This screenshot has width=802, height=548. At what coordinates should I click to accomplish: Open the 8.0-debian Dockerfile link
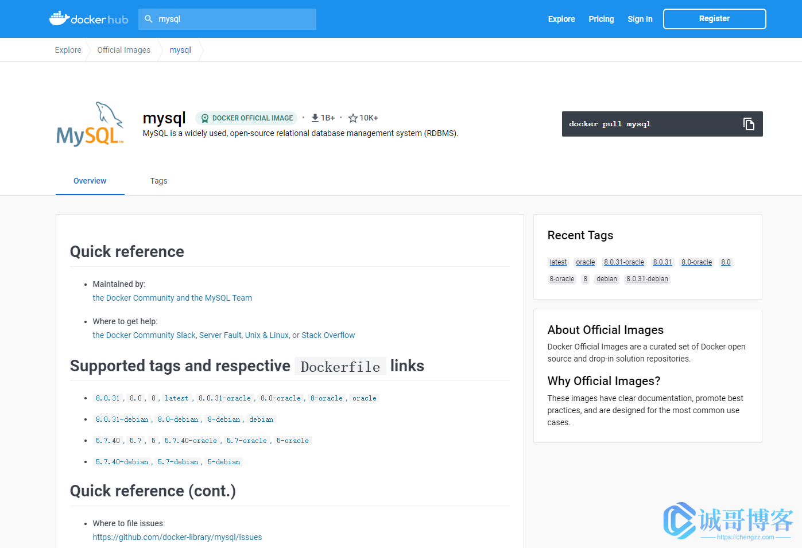point(178,419)
